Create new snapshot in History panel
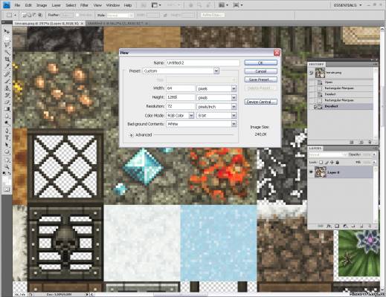 pyautogui.click(x=361, y=142)
